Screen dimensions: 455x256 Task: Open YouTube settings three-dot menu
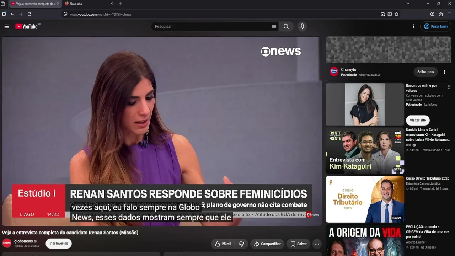pos(413,26)
